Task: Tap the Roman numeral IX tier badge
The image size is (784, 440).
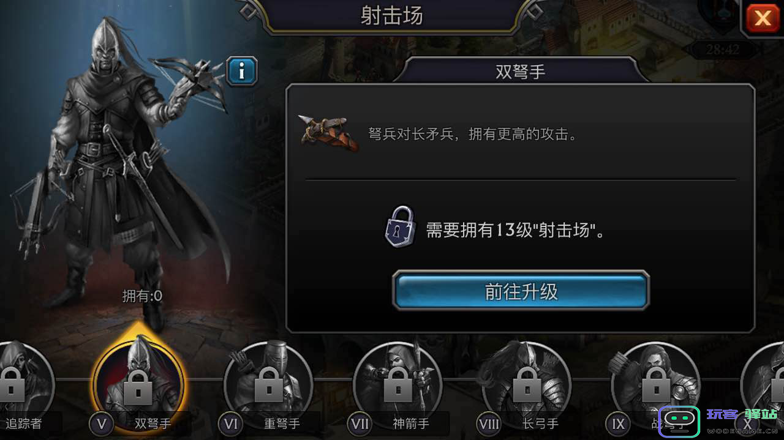Action: pos(618,423)
